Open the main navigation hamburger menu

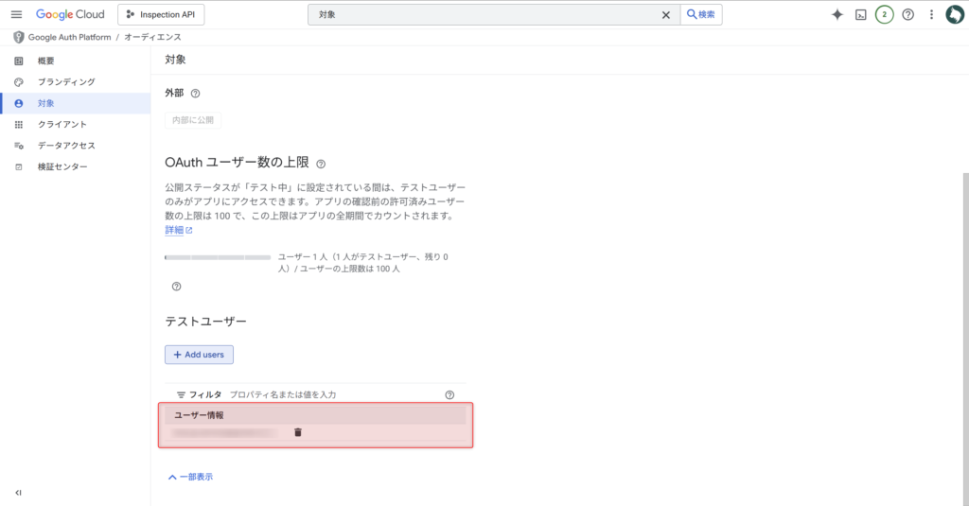coord(16,14)
